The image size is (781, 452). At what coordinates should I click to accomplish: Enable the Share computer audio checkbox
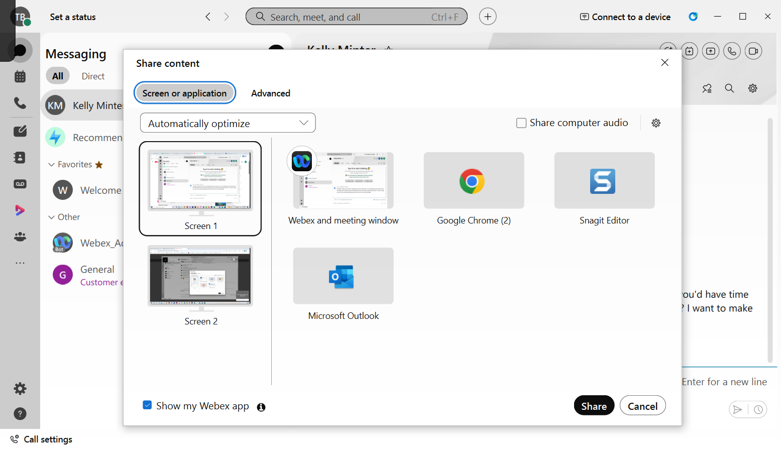[x=521, y=123]
